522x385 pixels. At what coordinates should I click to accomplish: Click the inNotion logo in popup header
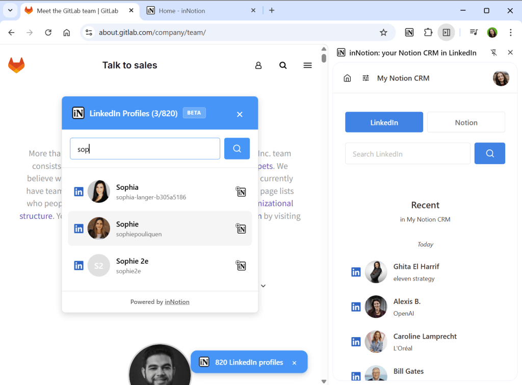point(78,113)
